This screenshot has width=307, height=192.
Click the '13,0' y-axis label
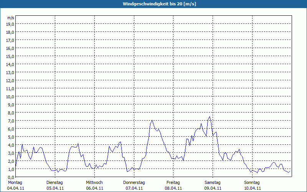[x=10, y=73]
